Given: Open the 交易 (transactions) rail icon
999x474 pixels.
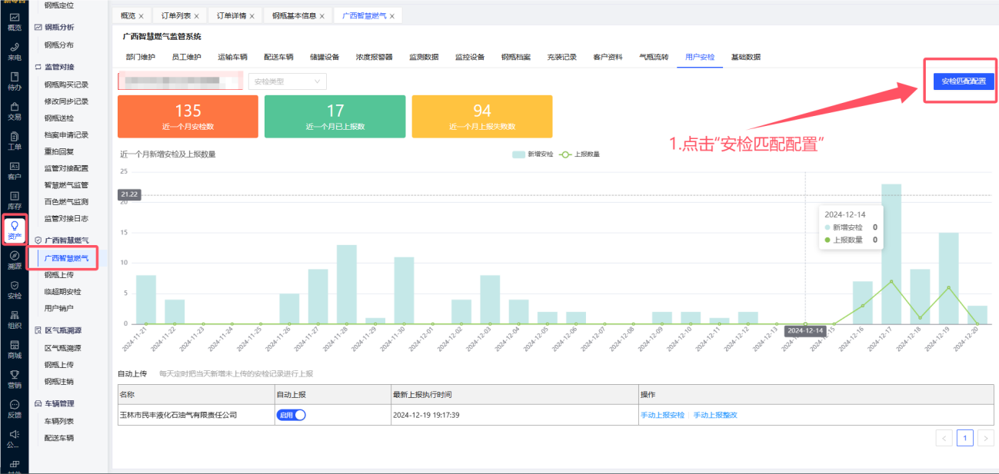Looking at the screenshot, I should 14,111.
